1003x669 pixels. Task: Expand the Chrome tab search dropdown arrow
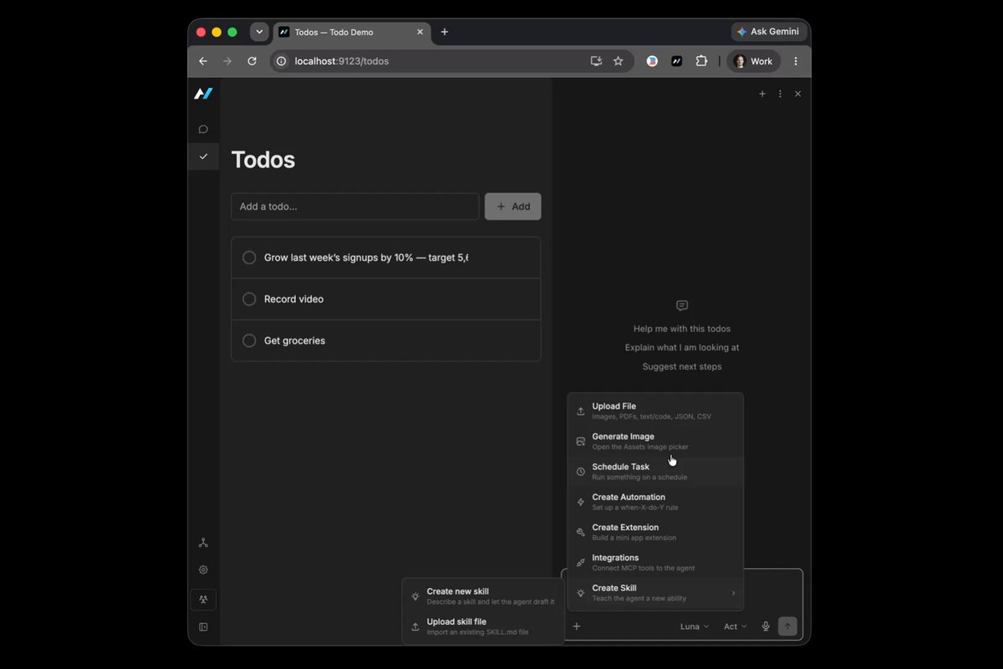pyautogui.click(x=259, y=32)
